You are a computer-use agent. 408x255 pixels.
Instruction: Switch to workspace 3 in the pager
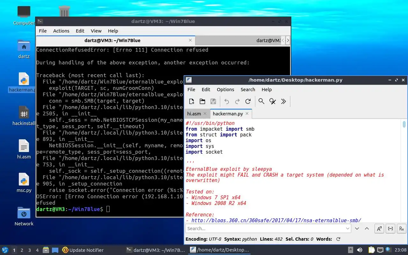pos(30,250)
